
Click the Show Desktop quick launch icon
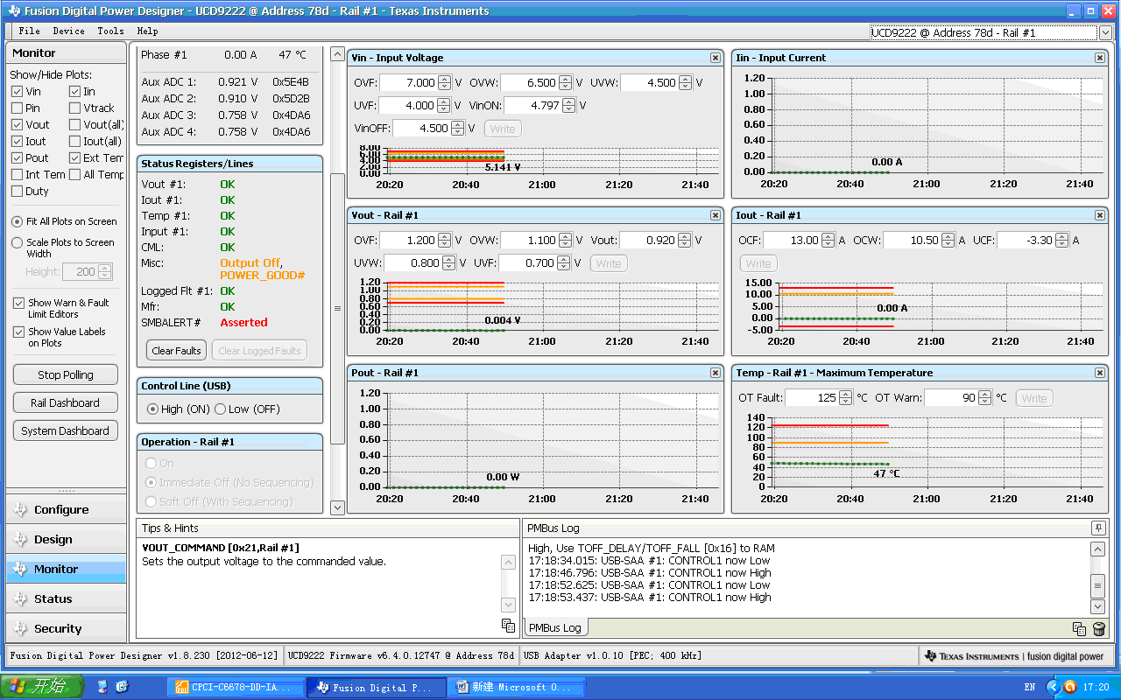(103, 687)
